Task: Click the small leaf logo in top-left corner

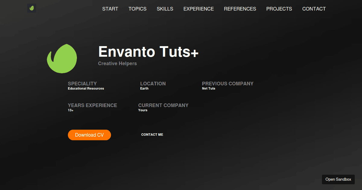Action: coord(31,8)
